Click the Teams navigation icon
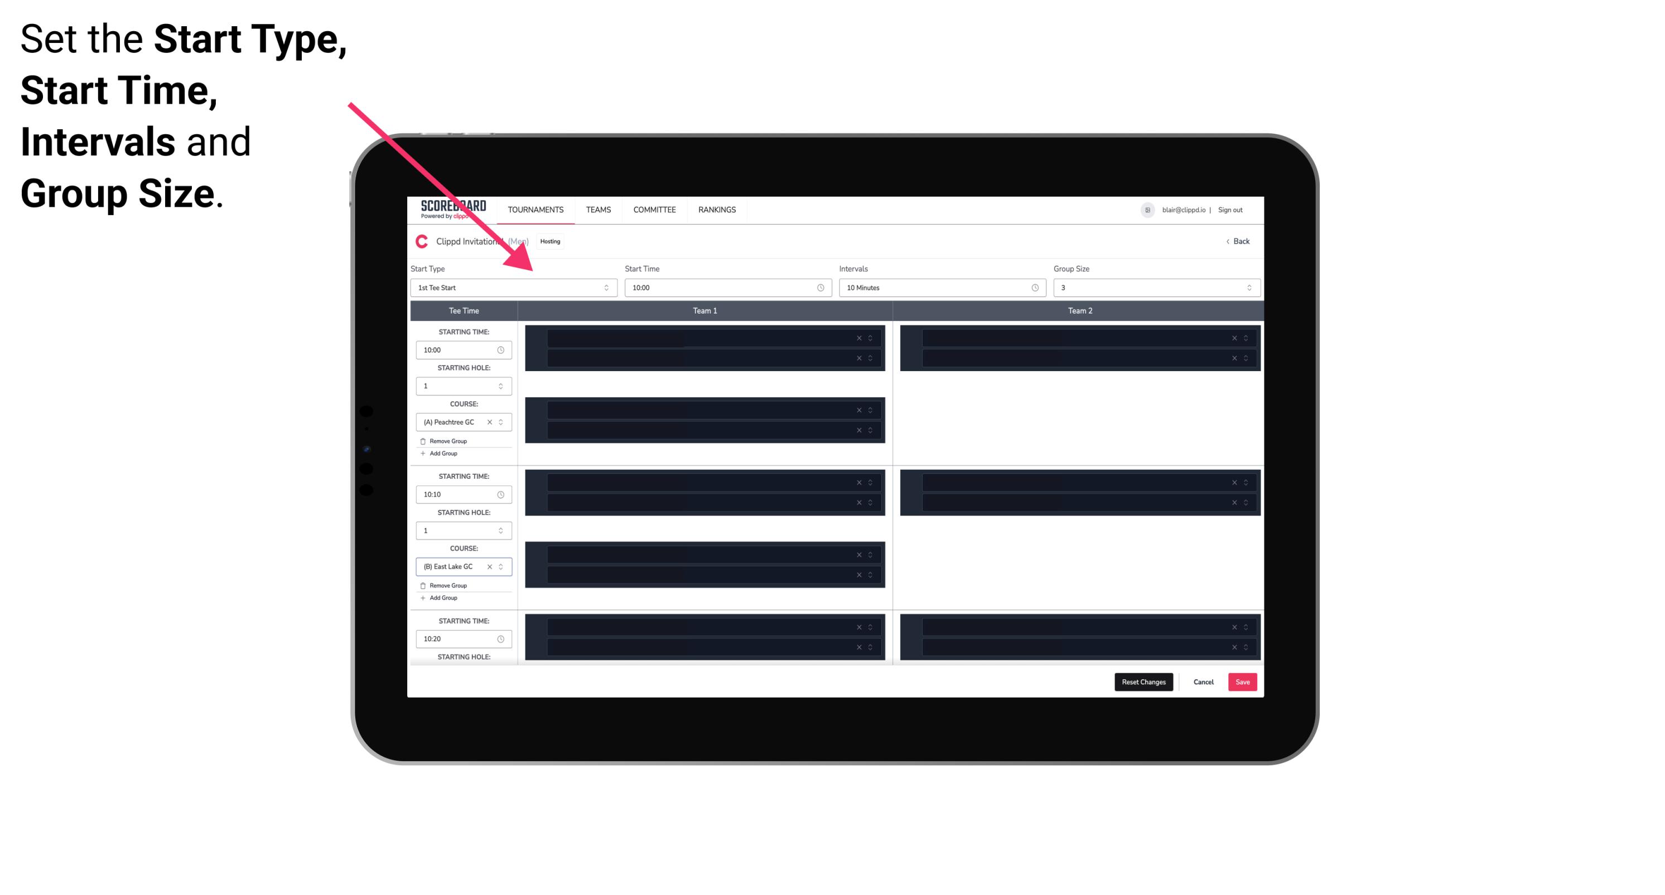This screenshot has width=1665, height=895. click(x=595, y=210)
